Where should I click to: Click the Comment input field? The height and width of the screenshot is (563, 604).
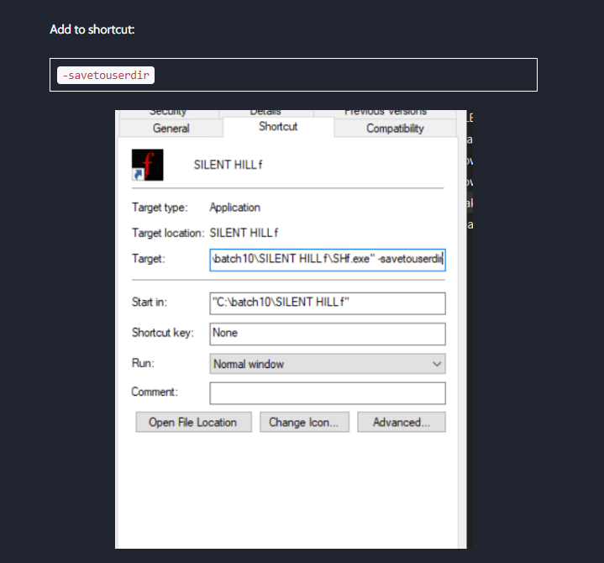328,393
